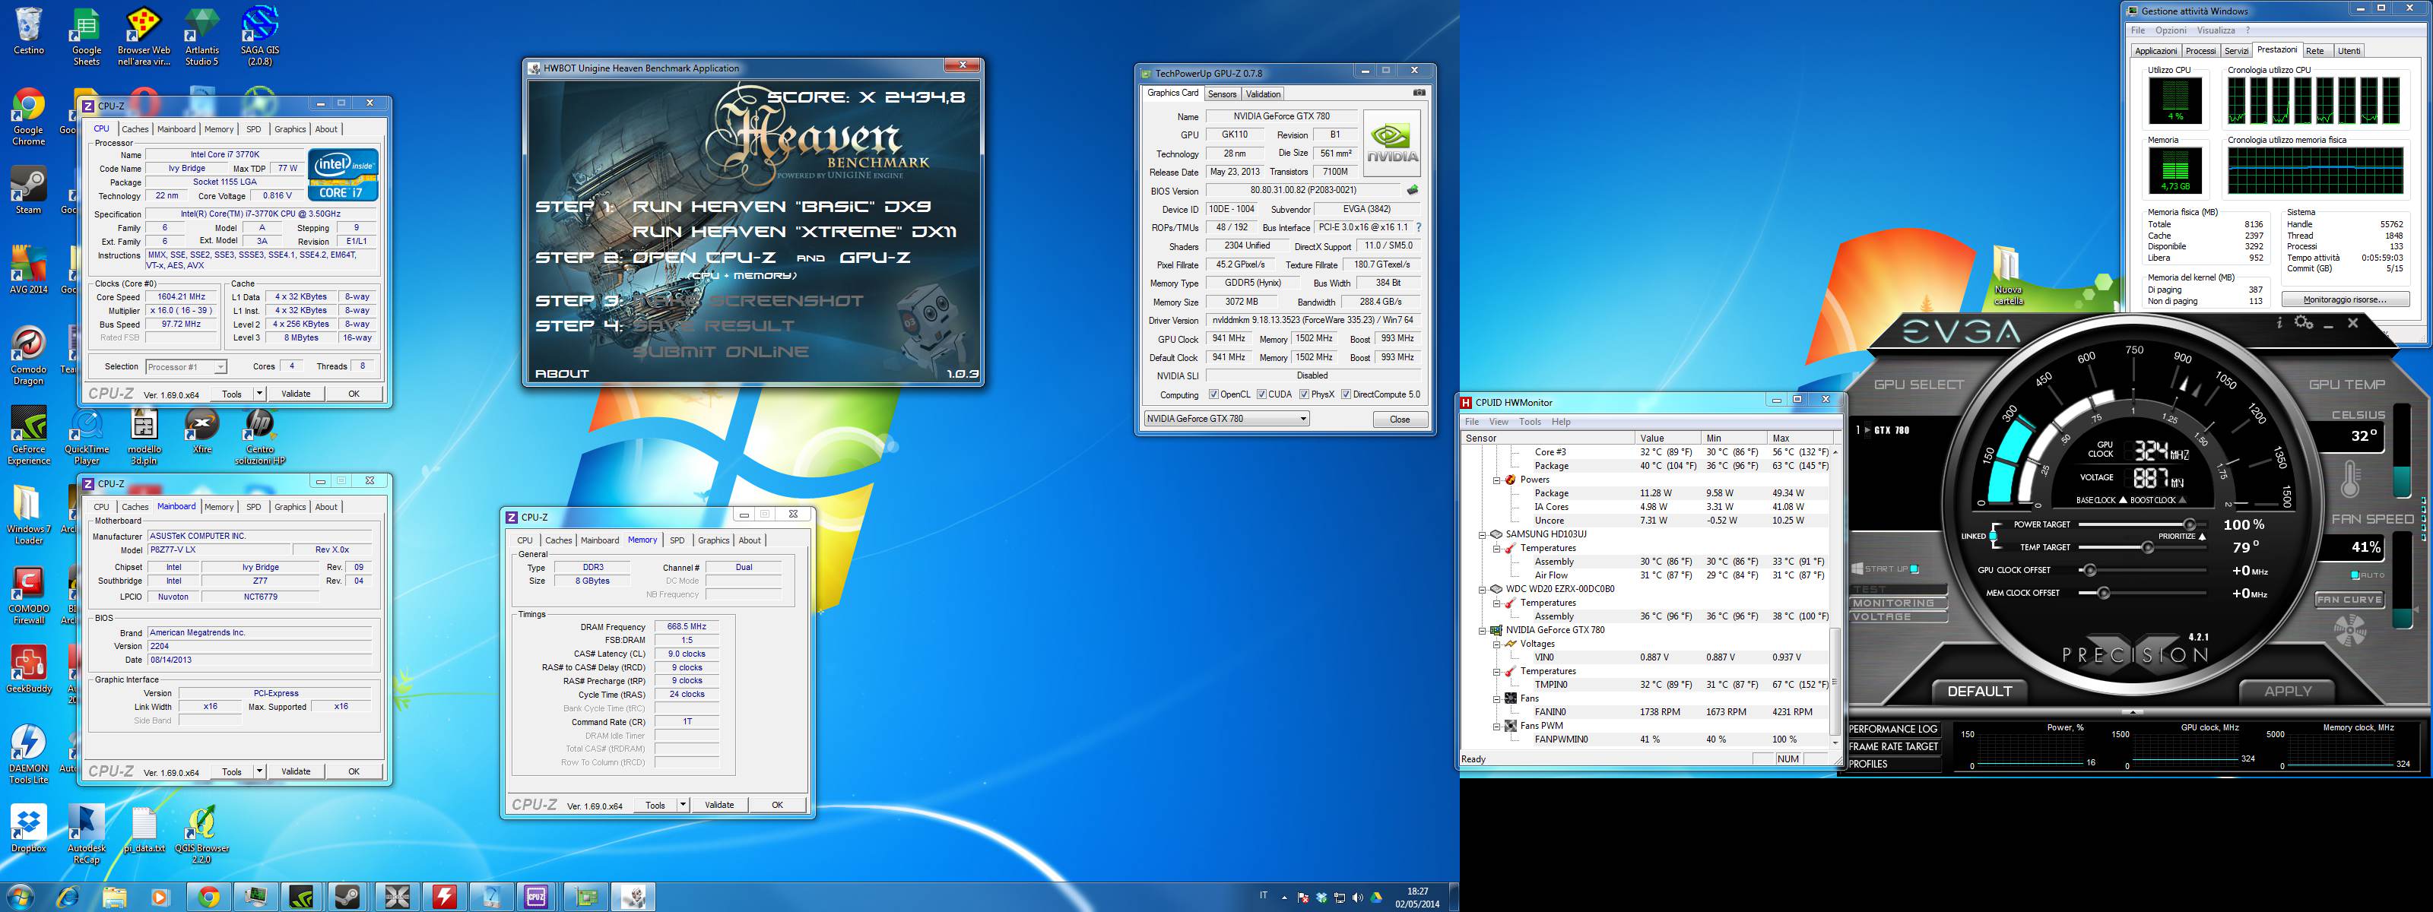Open AVG 2014 desktop icon

28,270
